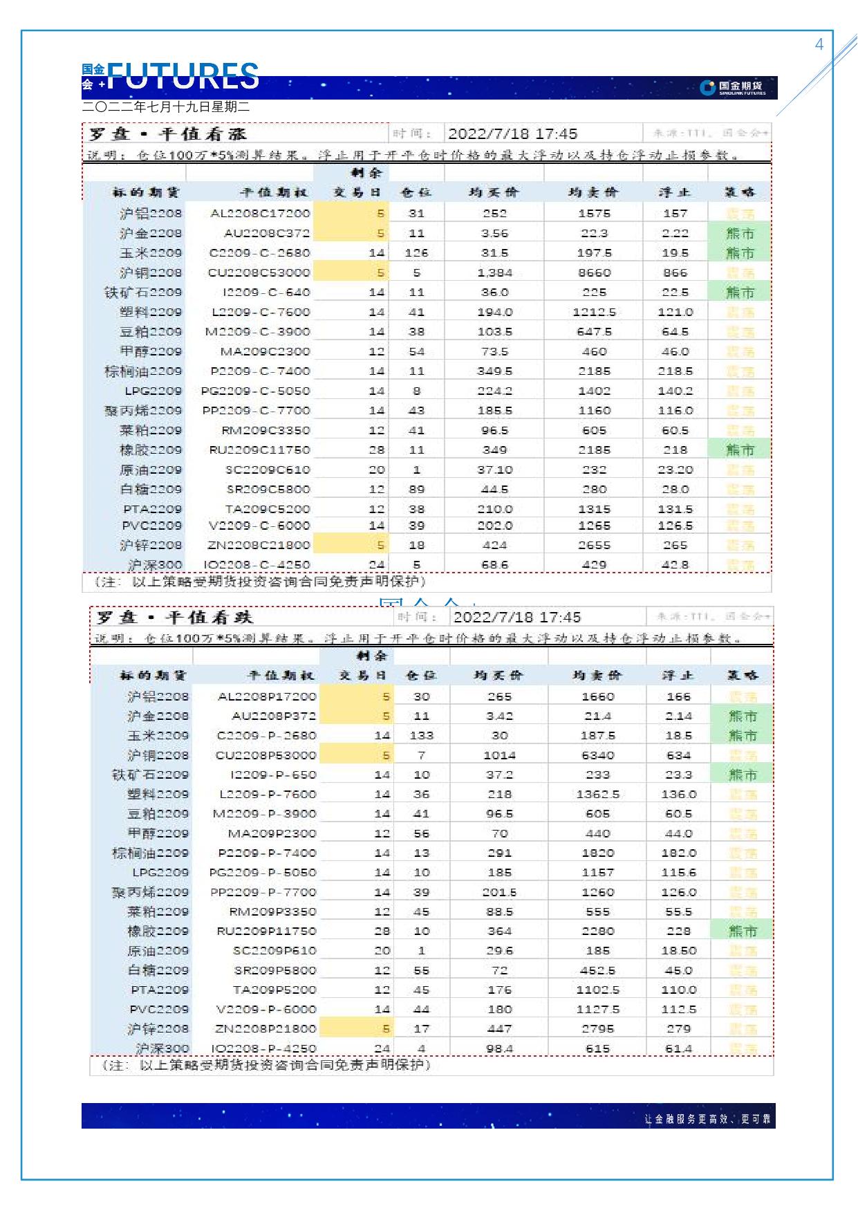This screenshot has width=858, height=1213.
Task: Click option code AL2208C17200
Action: point(260,213)
